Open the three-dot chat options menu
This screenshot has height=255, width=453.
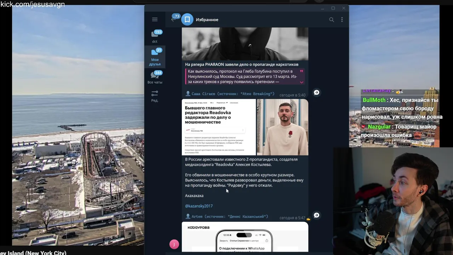pyautogui.click(x=342, y=19)
